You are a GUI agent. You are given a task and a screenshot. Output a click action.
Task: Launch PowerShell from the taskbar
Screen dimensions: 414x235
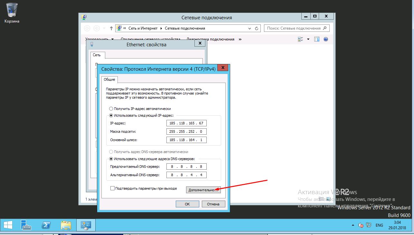46,225
